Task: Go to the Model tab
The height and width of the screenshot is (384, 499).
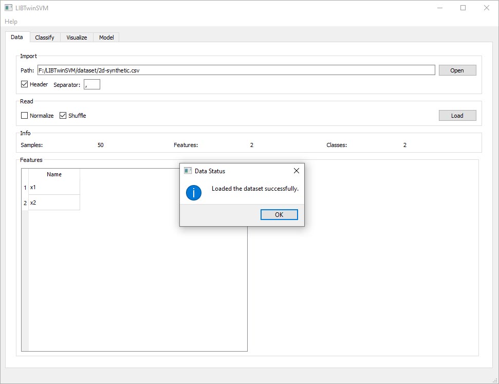Action: [x=106, y=37]
